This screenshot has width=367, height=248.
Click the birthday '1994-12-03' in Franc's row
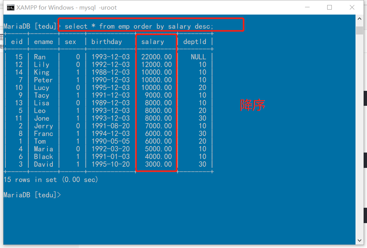click(111, 134)
